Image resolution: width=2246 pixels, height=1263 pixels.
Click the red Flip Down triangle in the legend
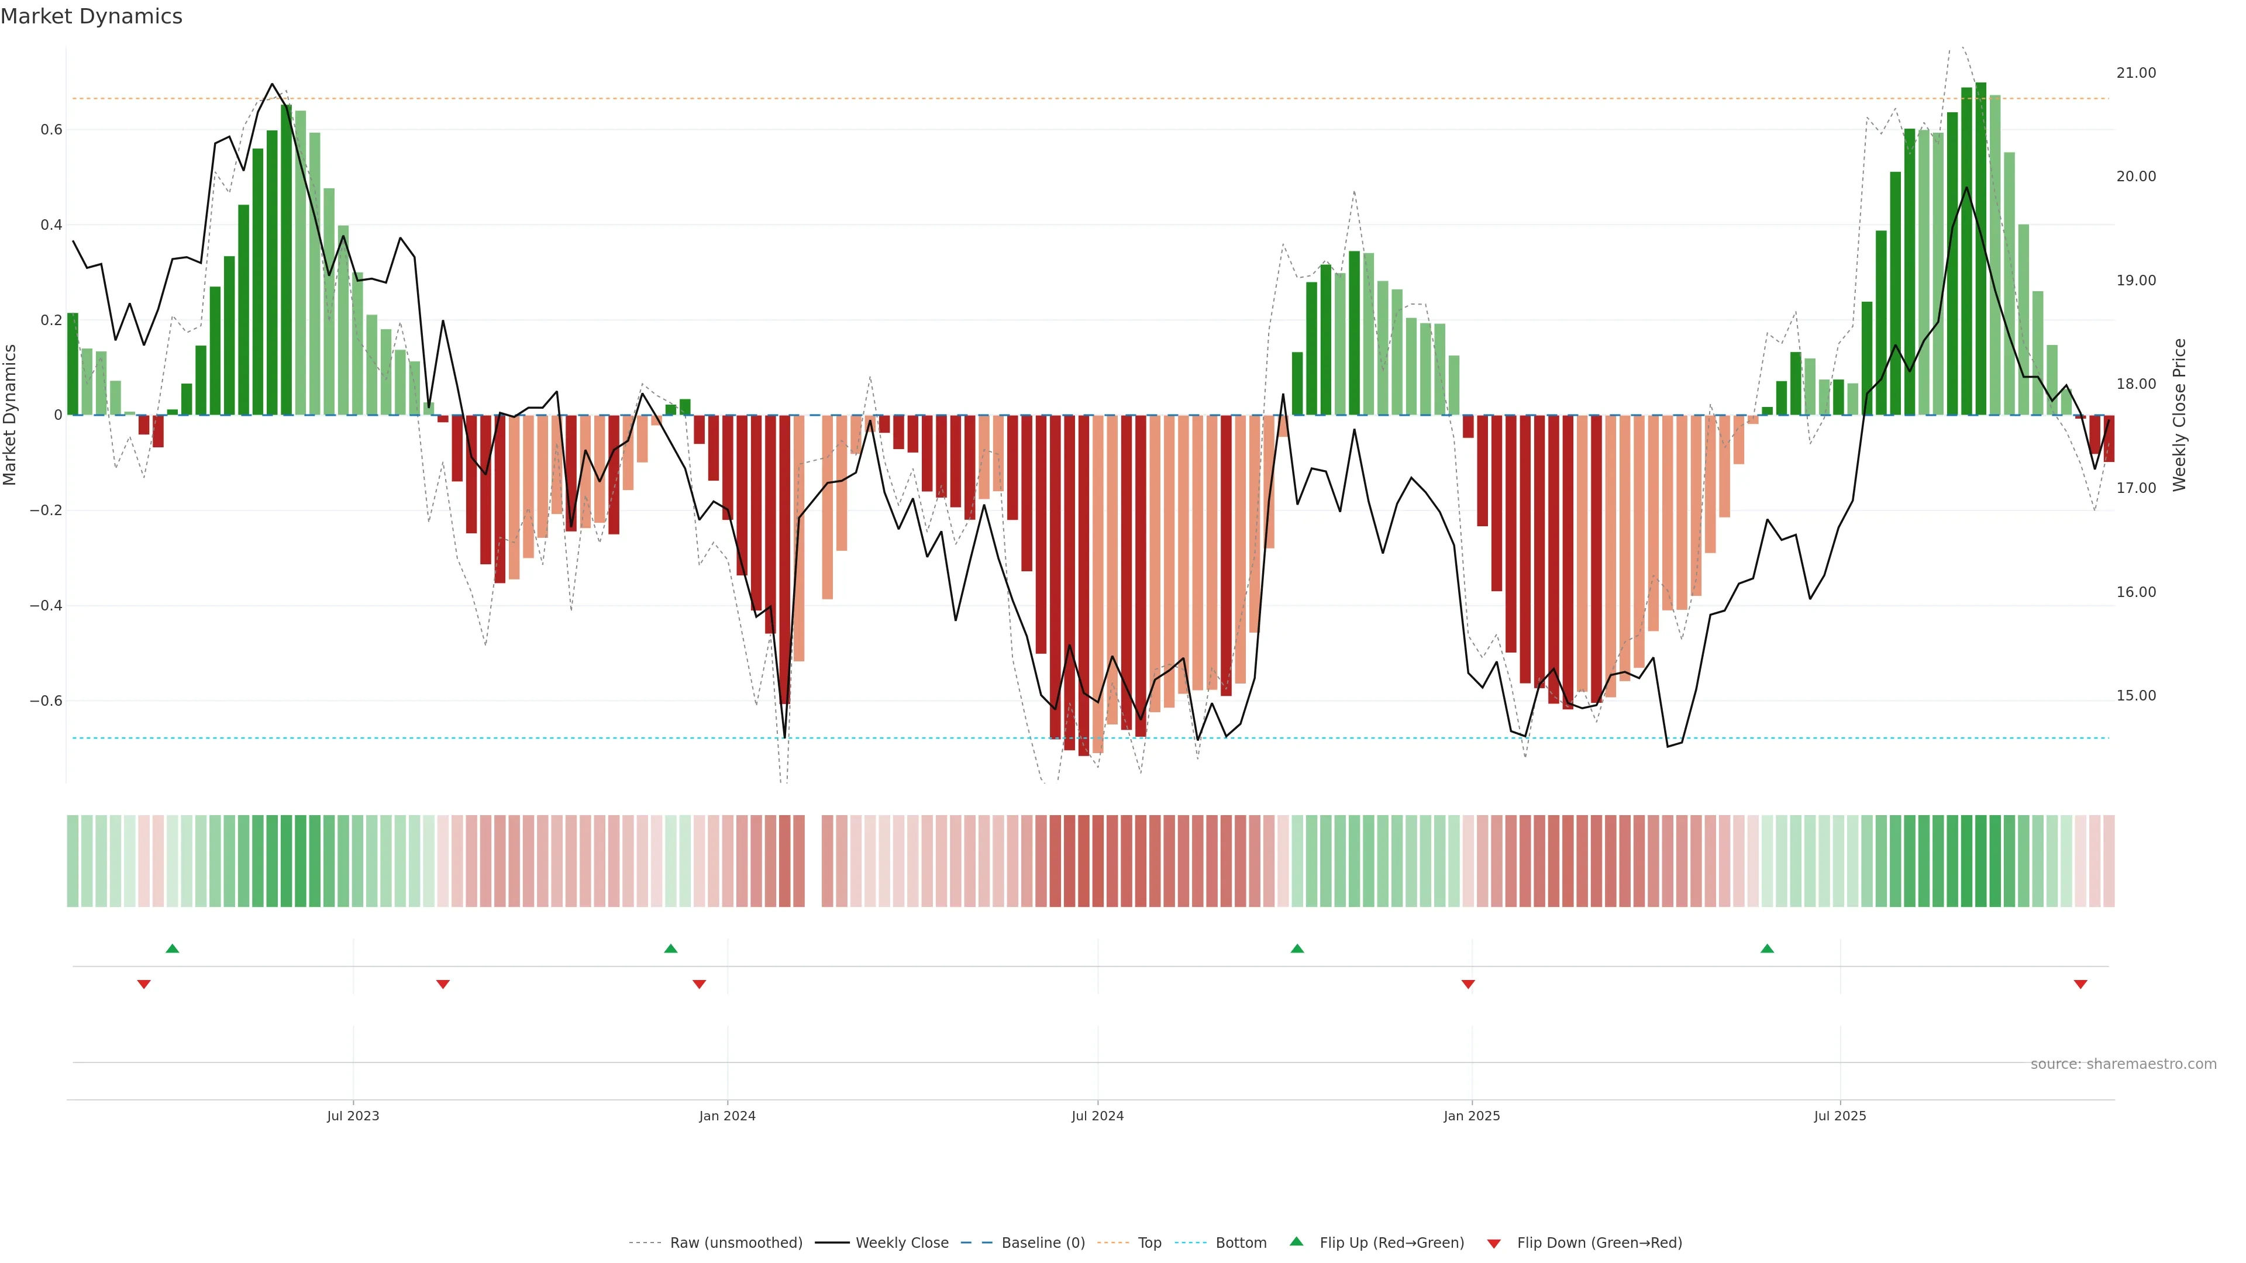pyautogui.click(x=1494, y=1244)
